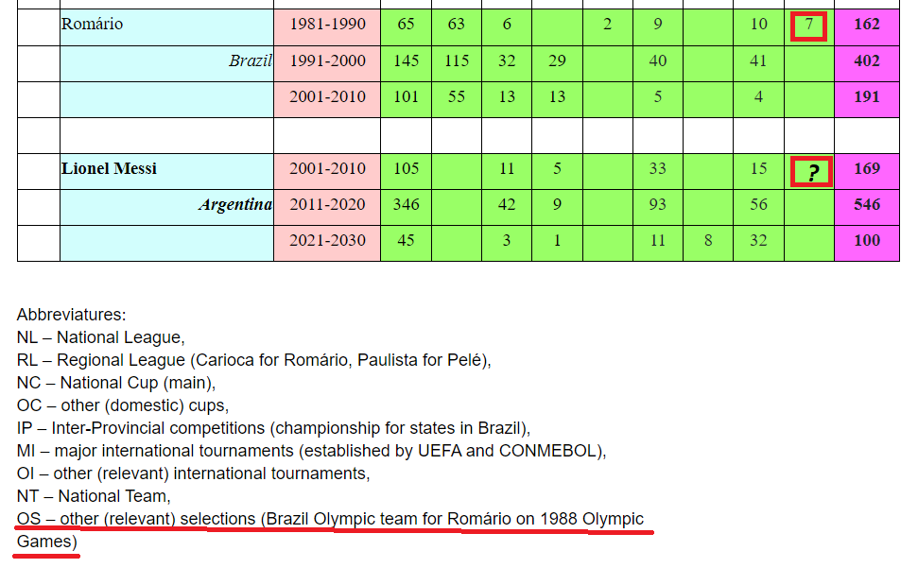Select the value 93 cell
The height and width of the screenshot is (568, 918).
[657, 207]
